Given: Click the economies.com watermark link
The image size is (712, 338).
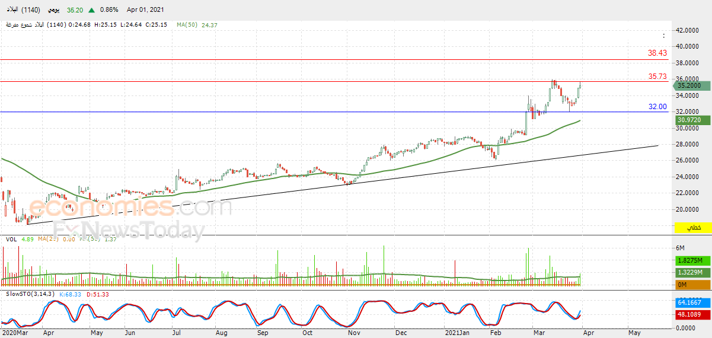Looking at the screenshot, I should click(x=130, y=208).
